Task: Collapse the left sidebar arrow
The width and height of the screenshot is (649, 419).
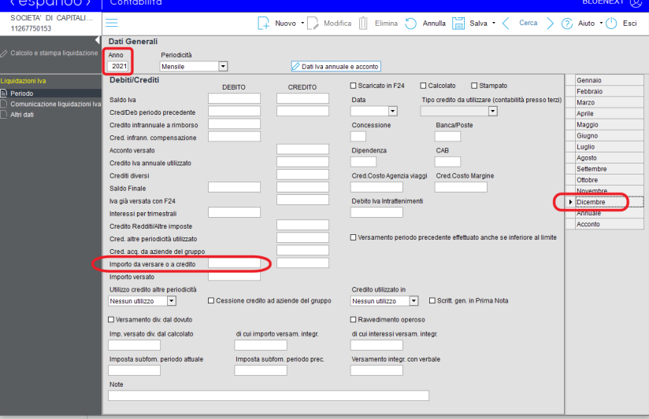Action: point(97,40)
